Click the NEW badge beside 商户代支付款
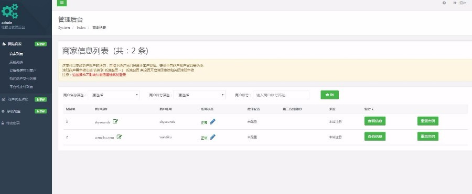This screenshot has width=472, height=194. (40, 99)
